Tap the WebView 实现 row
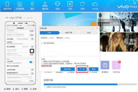Screen dimensions: 138x92 click(x=20, y=51)
